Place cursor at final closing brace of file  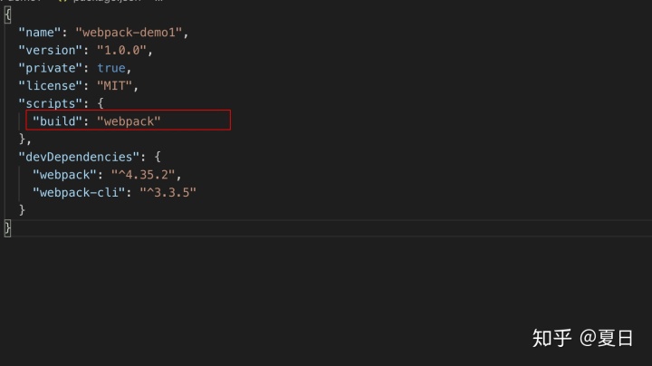[7, 228]
